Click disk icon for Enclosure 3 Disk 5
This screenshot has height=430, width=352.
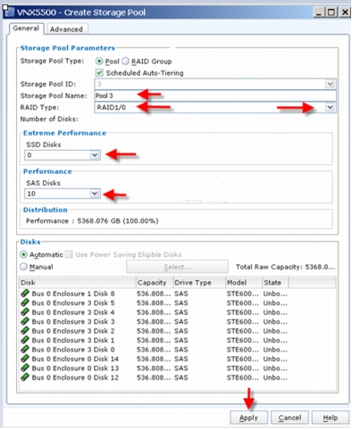click(x=25, y=302)
